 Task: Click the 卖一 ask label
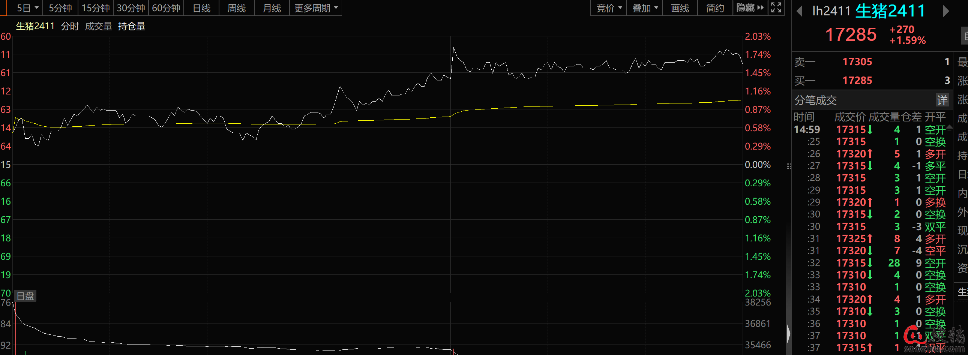tap(804, 62)
